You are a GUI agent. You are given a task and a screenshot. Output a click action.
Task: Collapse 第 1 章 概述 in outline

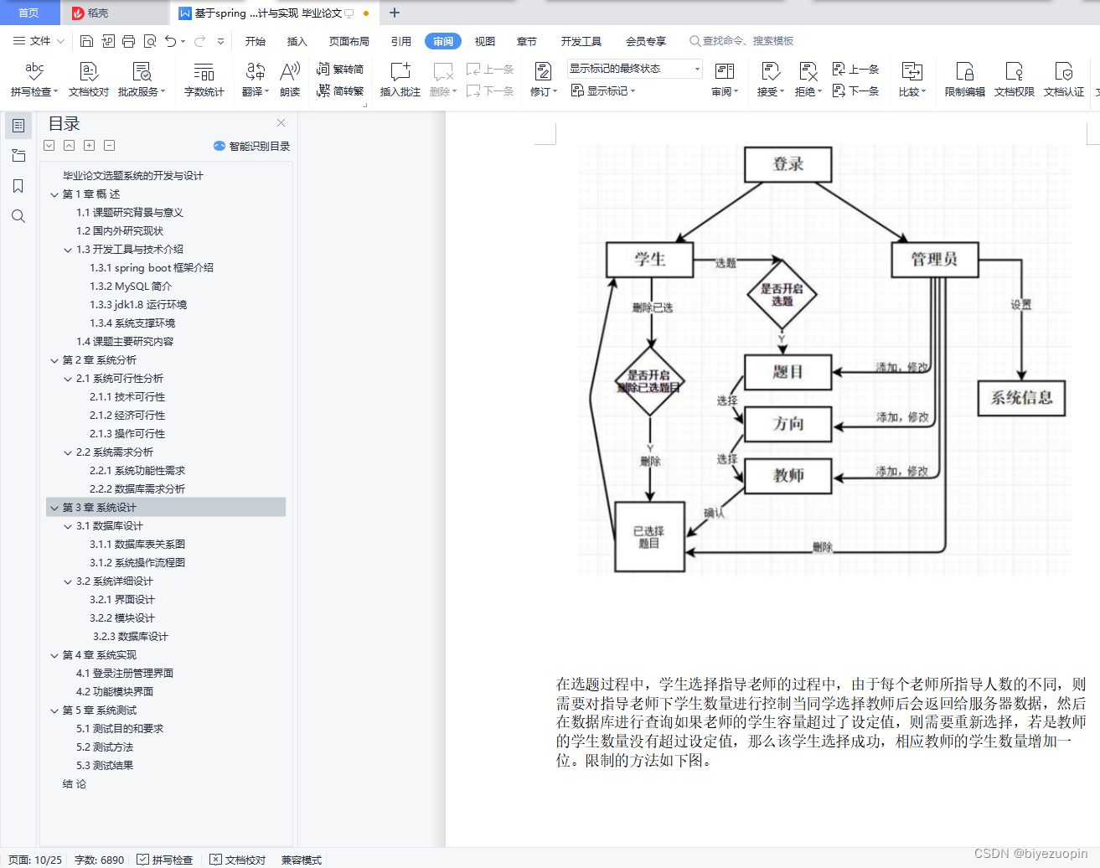point(54,194)
